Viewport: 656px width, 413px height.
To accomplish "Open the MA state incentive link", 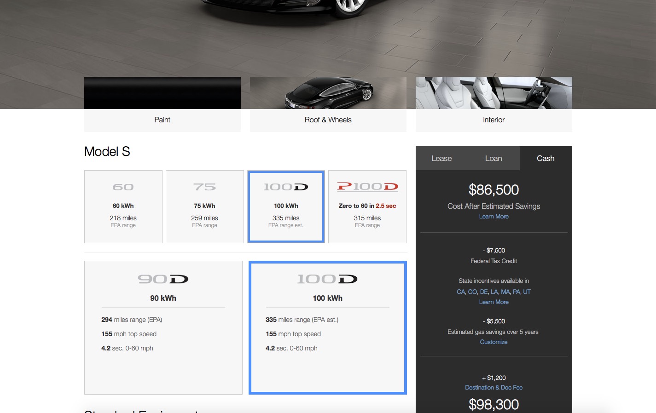I will point(505,292).
